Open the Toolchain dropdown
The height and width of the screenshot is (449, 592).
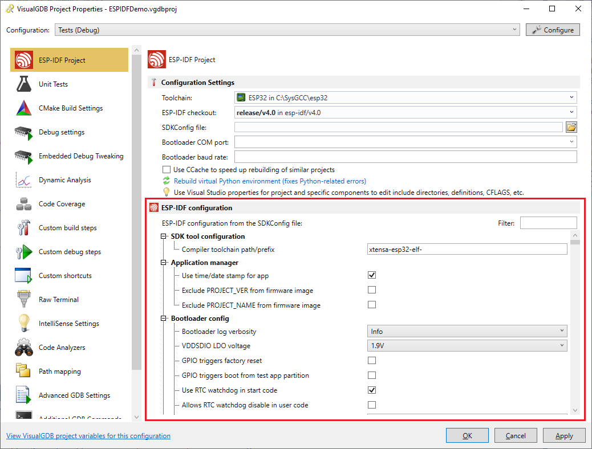click(406, 98)
